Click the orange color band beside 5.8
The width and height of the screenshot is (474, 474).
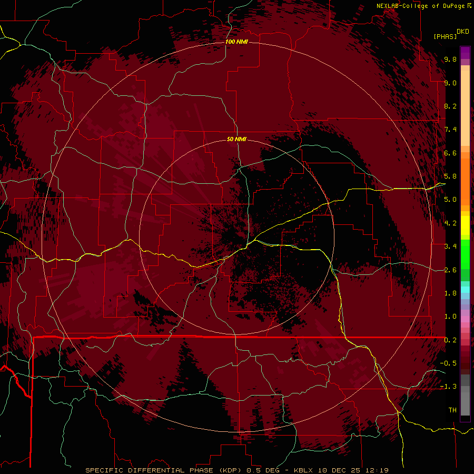point(465,181)
